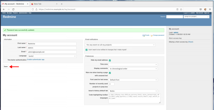Open Help in top menu
This screenshot has width=214, height=110.
click(x=30, y=13)
